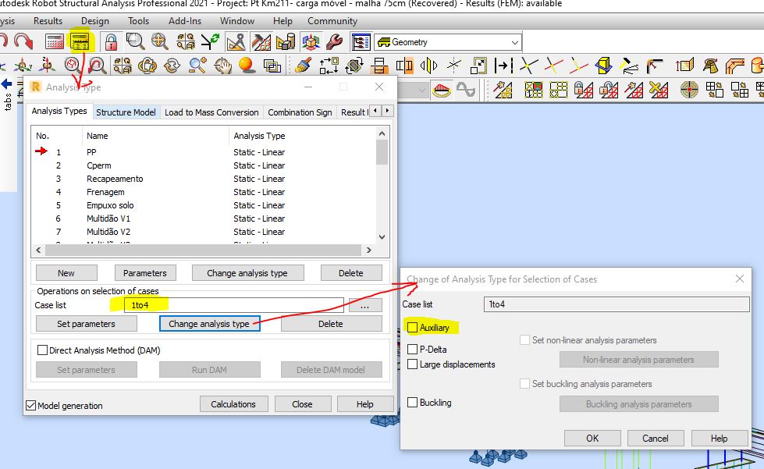This screenshot has height=469, width=764.
Task: Click case list scrollbar up arrow
Action: pyautogui.click(x=382, y=133)
